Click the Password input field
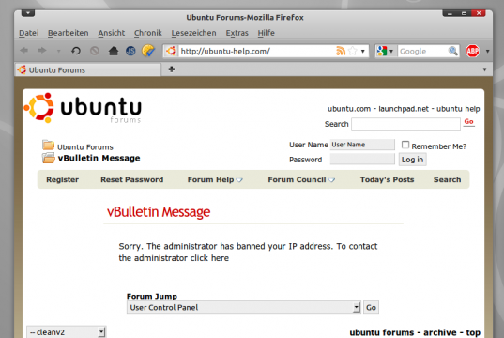This screenshot has width=504, height=338. 362,160
